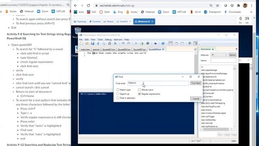
Task: Open the Downloads bookmark
Action: click(232, 12)
